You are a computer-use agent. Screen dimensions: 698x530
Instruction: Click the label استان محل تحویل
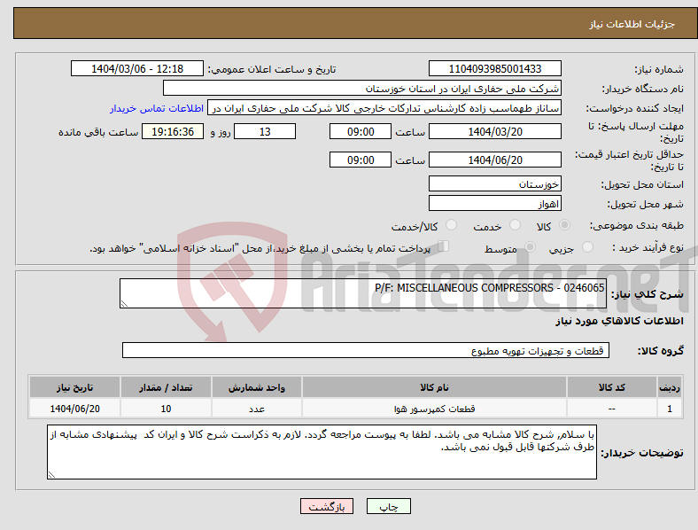tap(642, 184)
